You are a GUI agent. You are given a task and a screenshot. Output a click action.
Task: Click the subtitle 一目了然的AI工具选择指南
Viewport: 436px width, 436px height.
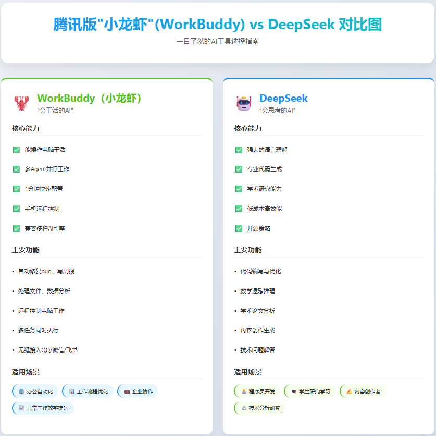pyautogui.click(x=218, y=42)
